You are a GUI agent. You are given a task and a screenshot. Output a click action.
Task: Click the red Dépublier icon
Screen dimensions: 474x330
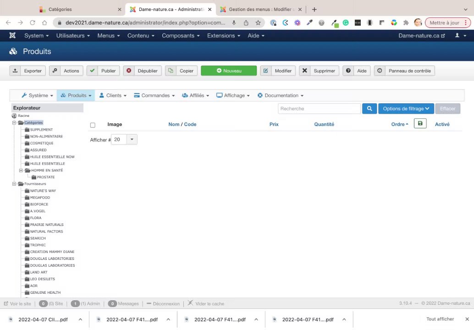point(129,71)
